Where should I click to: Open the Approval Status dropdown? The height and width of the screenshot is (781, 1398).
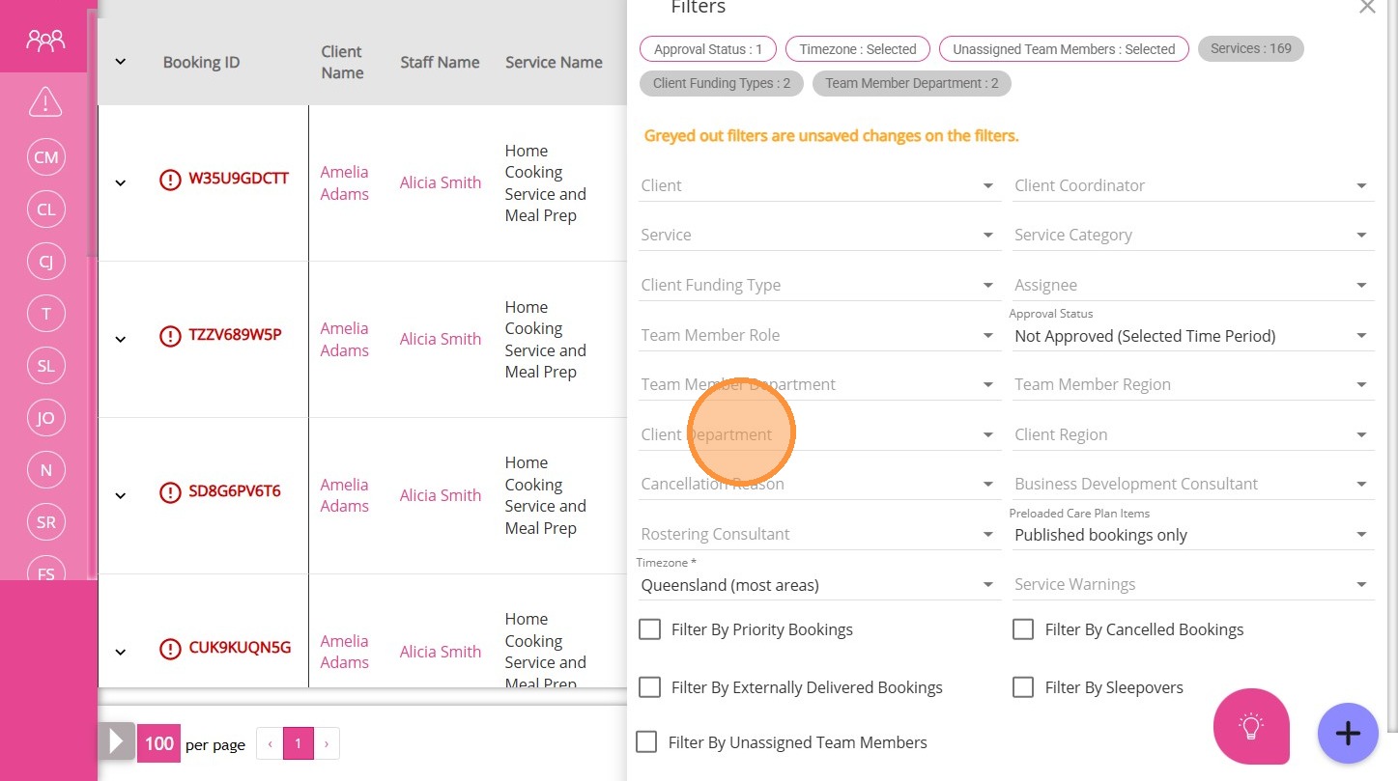pos(1192,336)
